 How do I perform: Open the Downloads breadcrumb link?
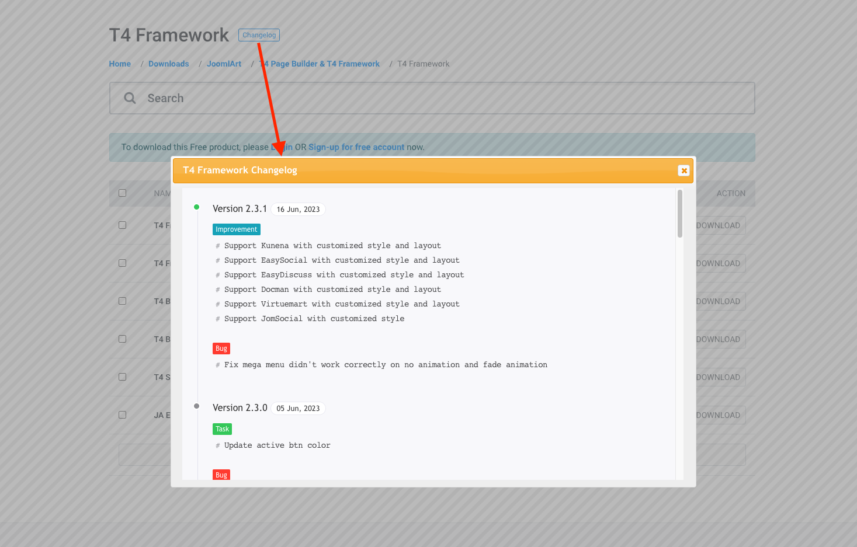(x=169, y=64)
